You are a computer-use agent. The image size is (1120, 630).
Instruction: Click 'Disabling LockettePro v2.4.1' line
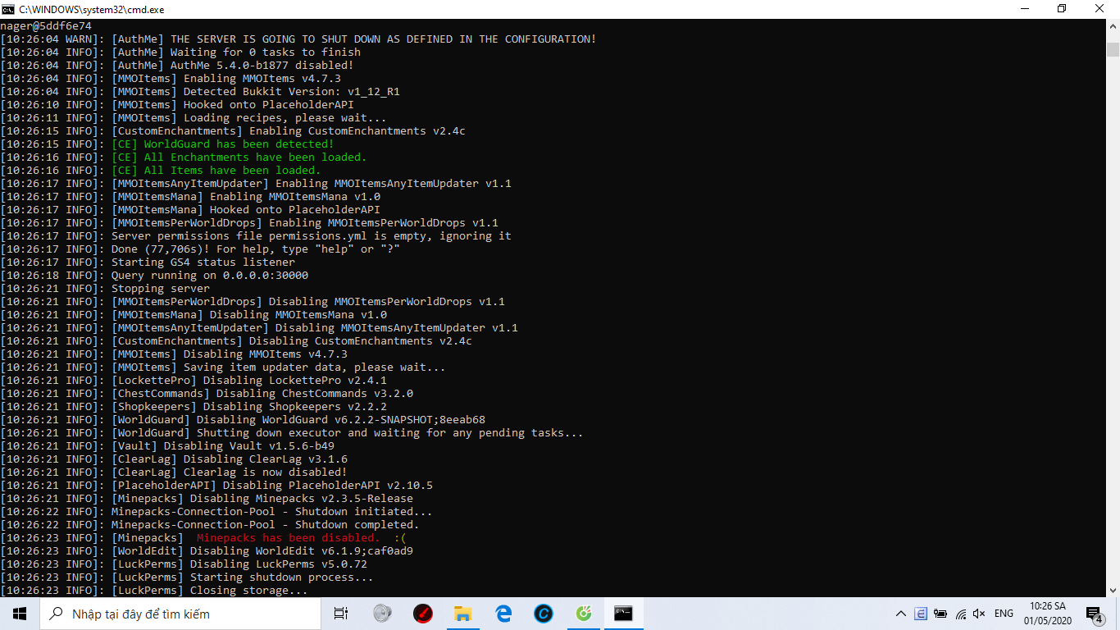[193, 381]
